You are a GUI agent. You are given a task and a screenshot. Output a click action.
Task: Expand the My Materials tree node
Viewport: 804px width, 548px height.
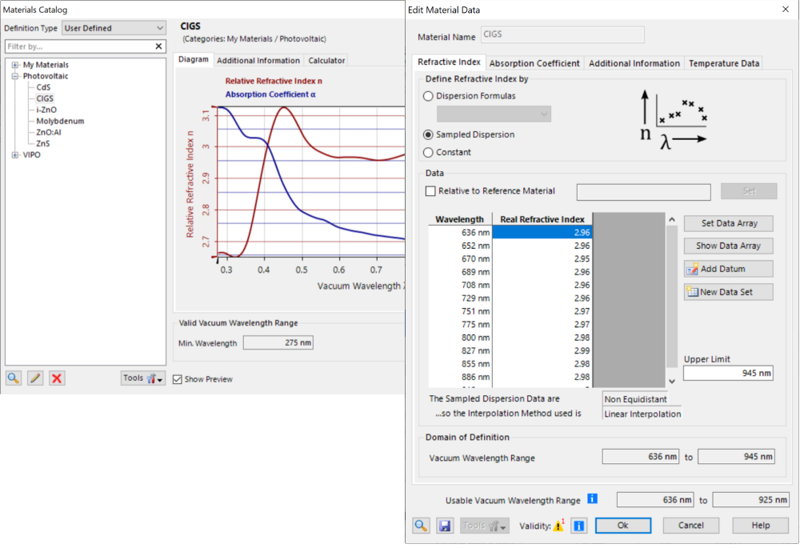tap(15, 65)
